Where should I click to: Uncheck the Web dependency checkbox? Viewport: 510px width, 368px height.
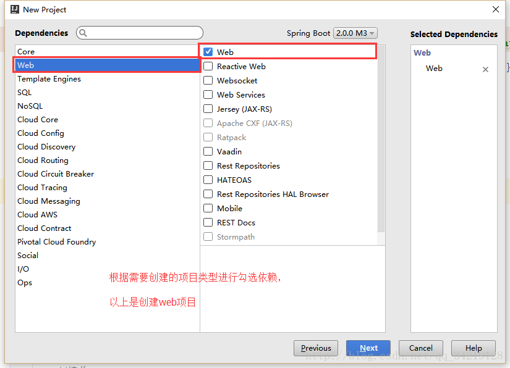point(208,52)
